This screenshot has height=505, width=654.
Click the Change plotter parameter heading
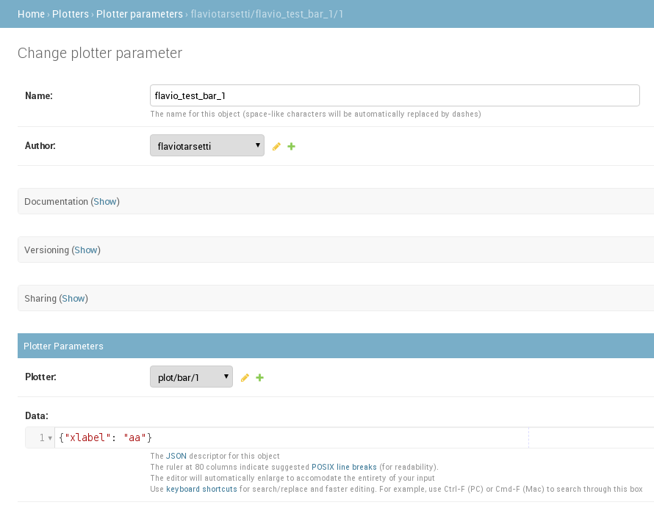(x=100, y=53)
